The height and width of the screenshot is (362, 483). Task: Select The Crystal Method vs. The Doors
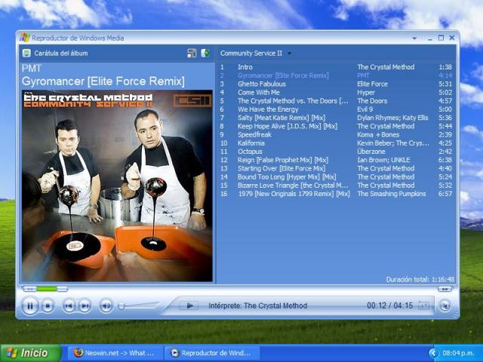point(336,101)
